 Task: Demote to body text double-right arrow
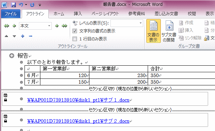(65, 26)
